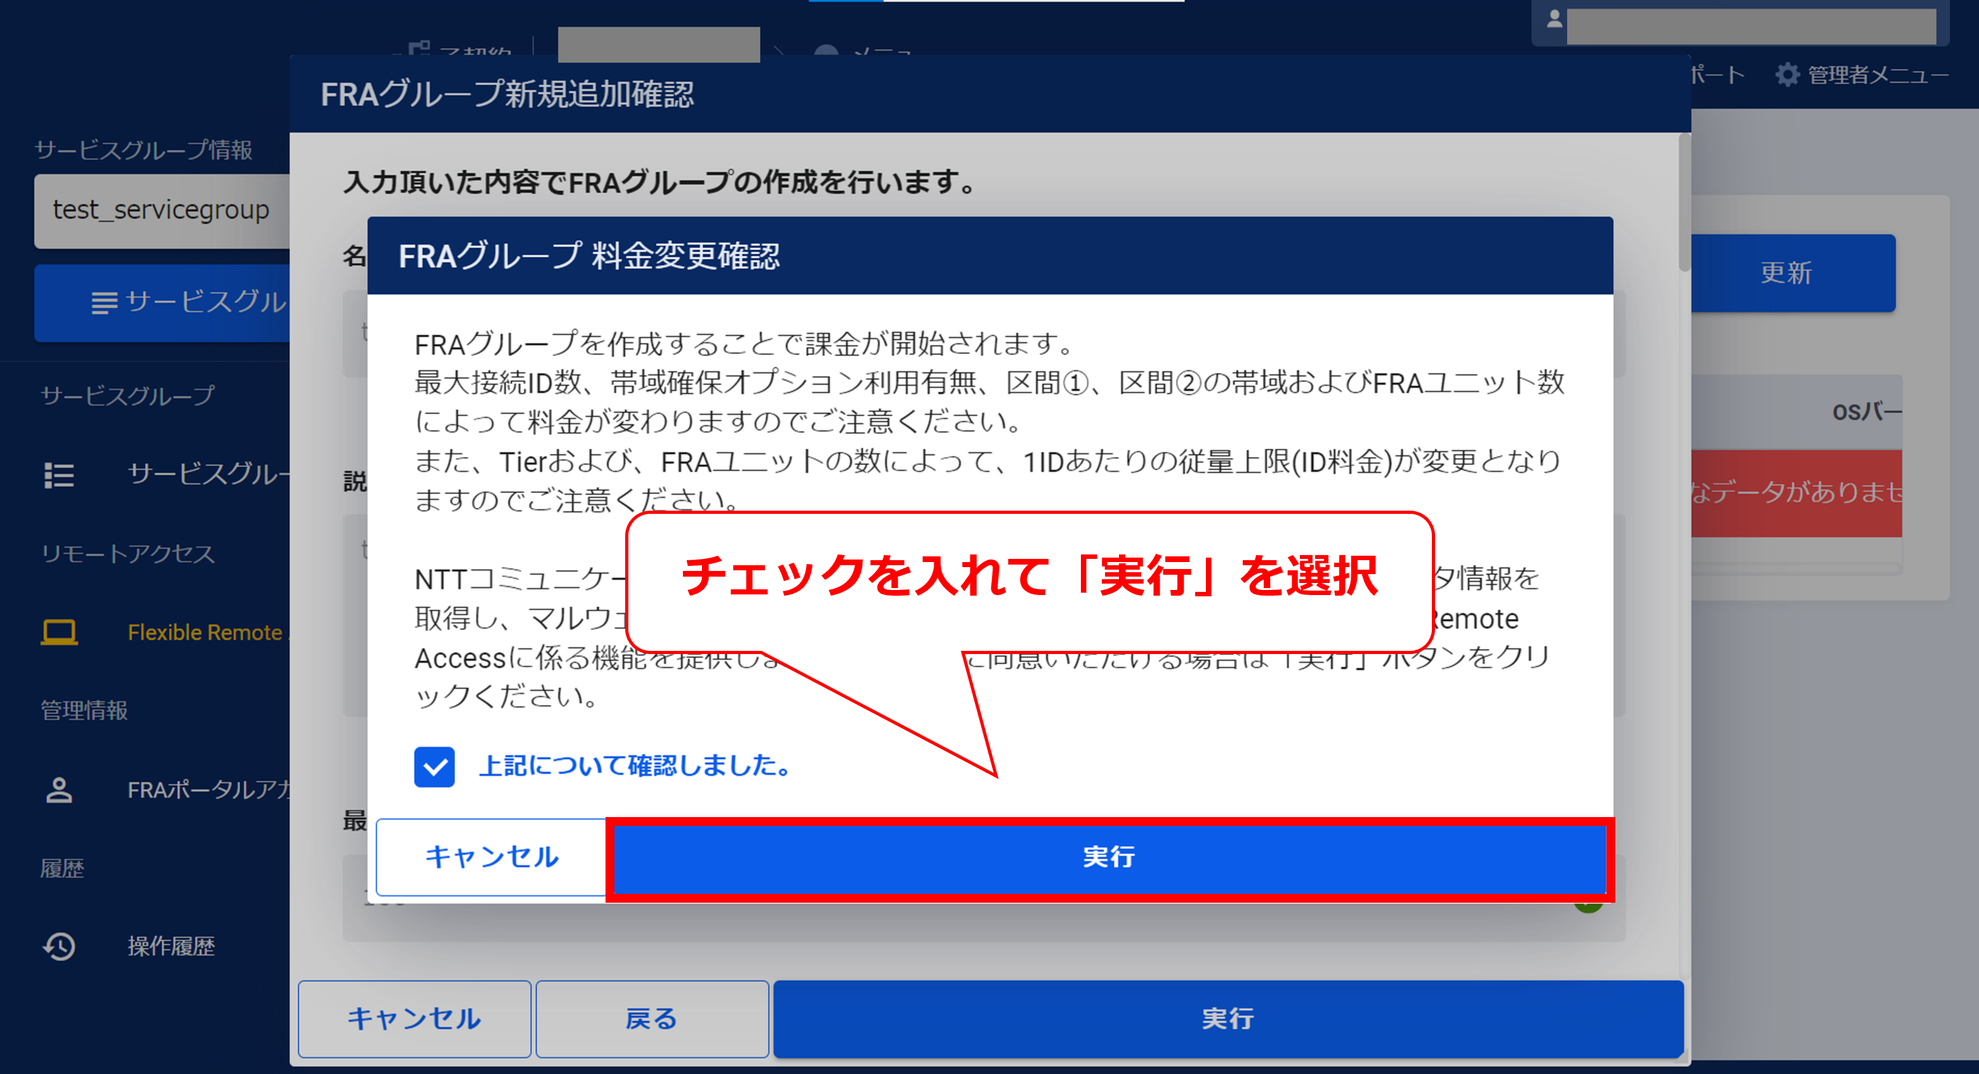Open the 管理者メニュー gear icon
The height and width of the screenshot is (1074, 1979).
pyautogui.click(x=1787, y=75)
